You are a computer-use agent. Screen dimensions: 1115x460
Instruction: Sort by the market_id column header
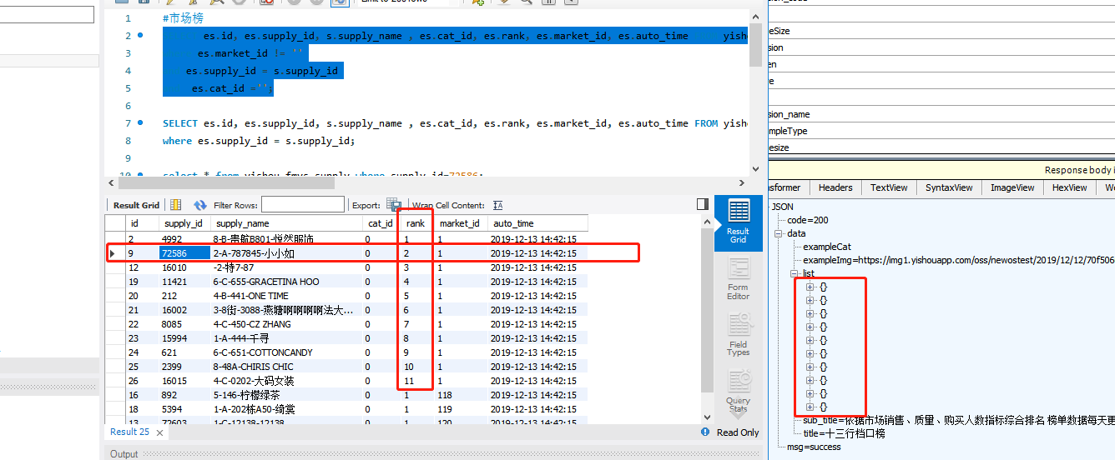tap(461, 223)
